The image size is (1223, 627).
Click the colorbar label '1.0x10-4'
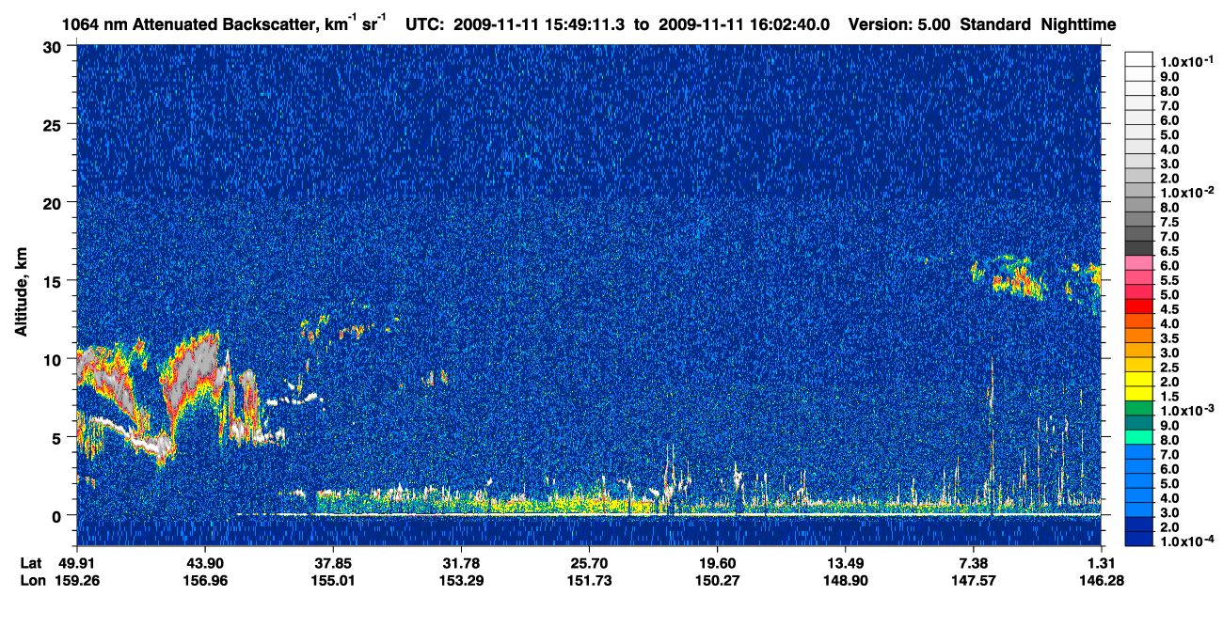click(1186, 542)
